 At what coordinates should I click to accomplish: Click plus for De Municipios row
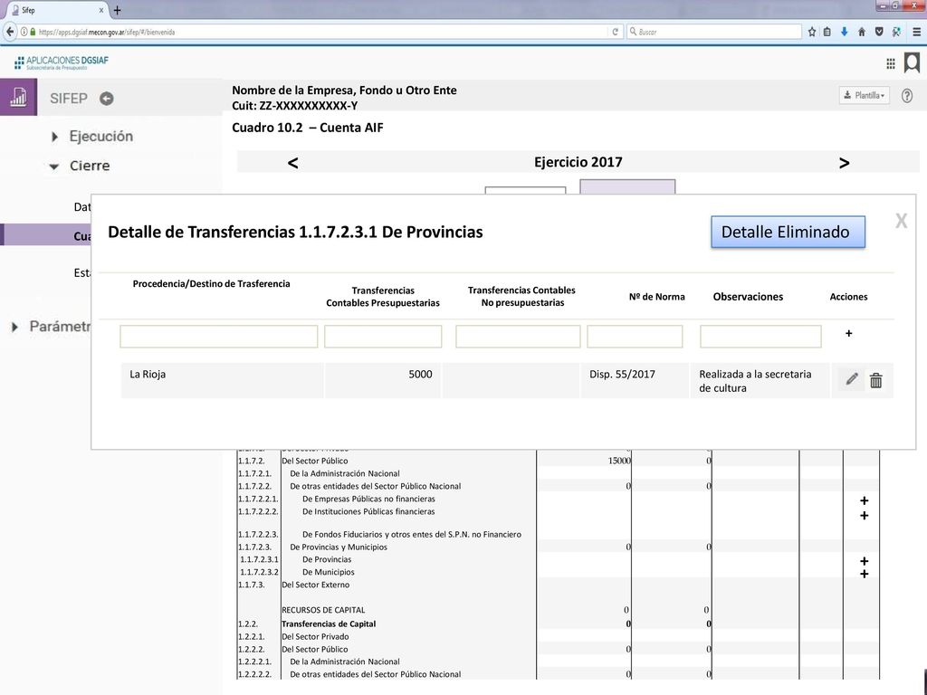[x=864, y=574]
